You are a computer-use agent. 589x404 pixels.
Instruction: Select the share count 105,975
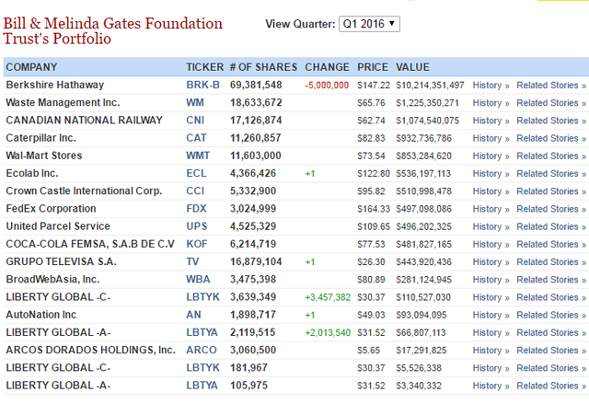[248, 386]
